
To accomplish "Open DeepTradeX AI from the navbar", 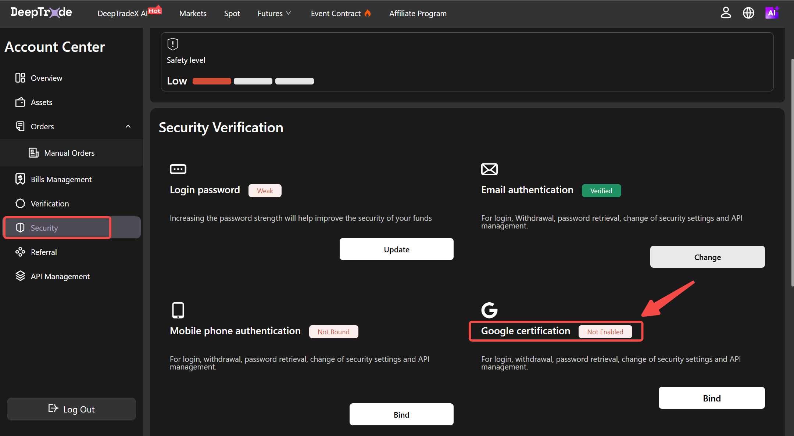I will click(122, 13).
